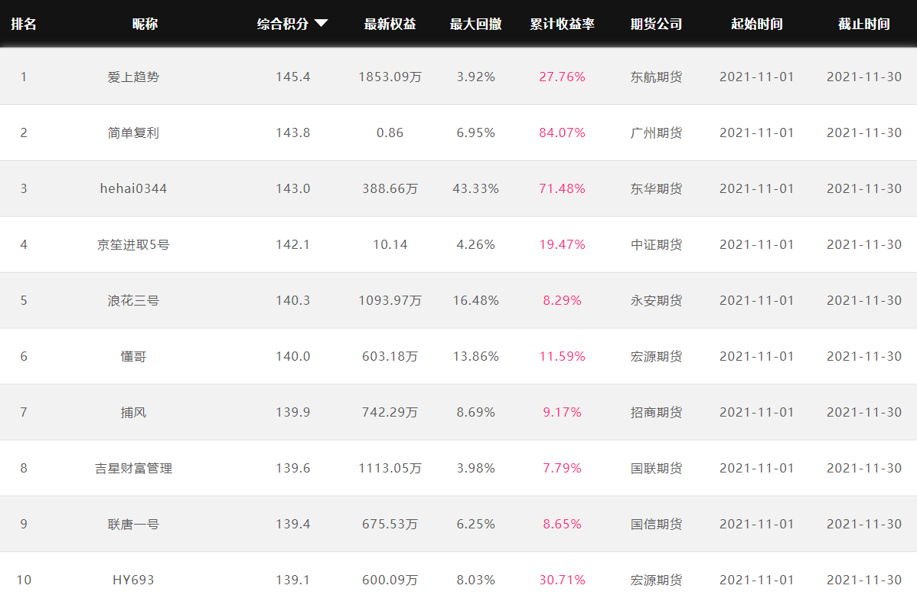Click the 昵称 column header
The height and width of the screenshot is (605, 917).
145,24
